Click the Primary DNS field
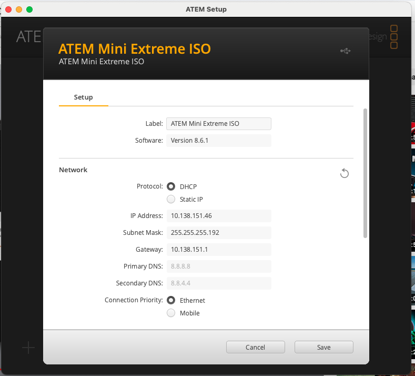Screen dimensions: 415x376 point(219,266)
